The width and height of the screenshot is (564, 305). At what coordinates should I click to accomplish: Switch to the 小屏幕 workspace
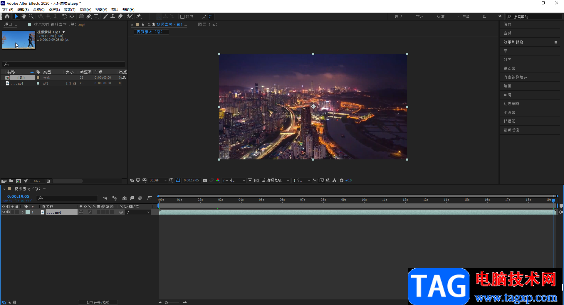[x=464, y=17]
